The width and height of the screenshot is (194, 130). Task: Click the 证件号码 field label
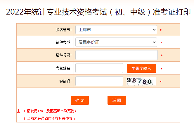64,55
